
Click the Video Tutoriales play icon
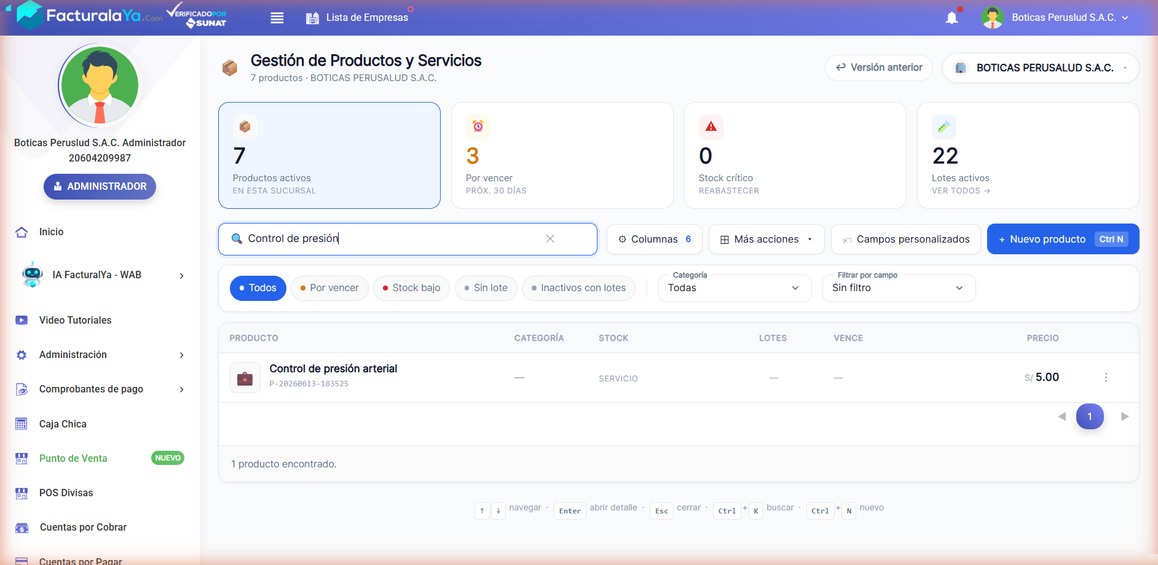[22, 320]
